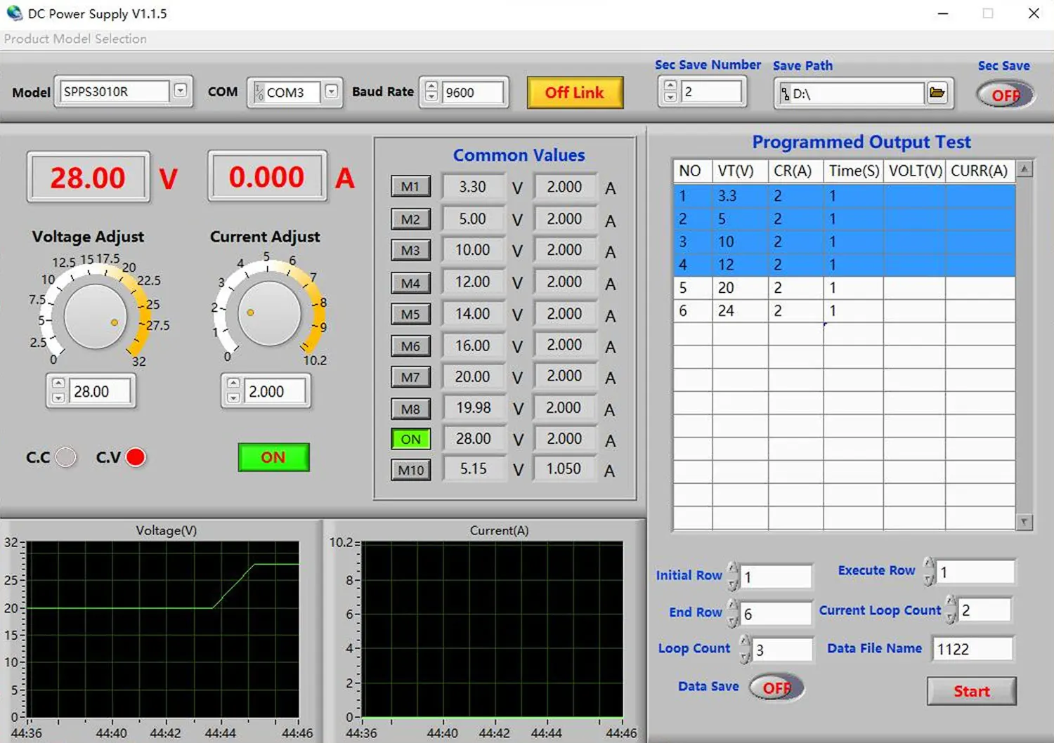Click the Voltage Adjust knob
This screenshot has width=1054, height=743.
click(x=95, y=316)
